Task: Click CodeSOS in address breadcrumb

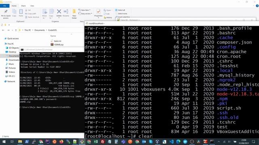Action: (52, 30)
